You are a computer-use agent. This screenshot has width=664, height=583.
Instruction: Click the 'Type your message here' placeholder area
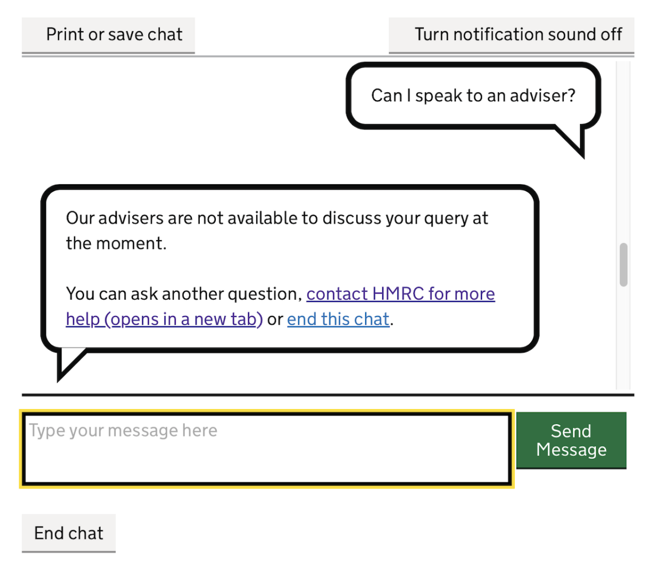click(x=123, y=430)
